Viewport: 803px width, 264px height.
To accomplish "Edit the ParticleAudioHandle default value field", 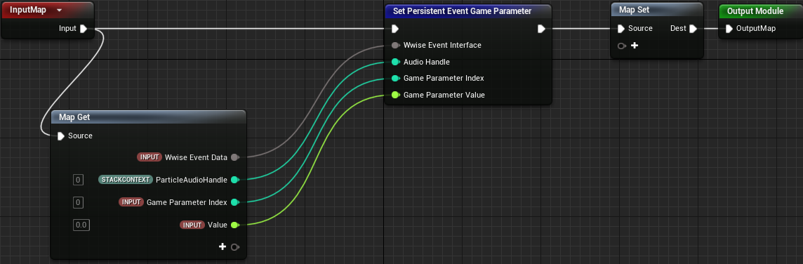I will click(x=78, y=180).
